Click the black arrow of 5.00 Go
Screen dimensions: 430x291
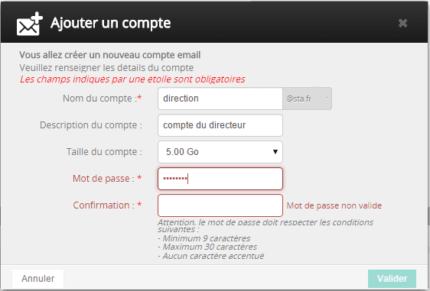point(275,152)
